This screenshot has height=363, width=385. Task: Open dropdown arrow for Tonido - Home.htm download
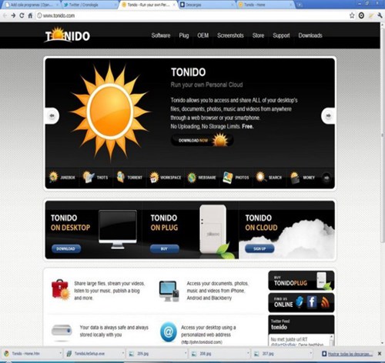[60, 353]
